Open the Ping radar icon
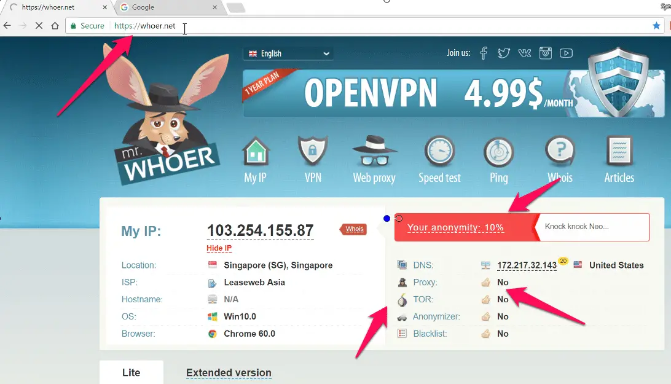671x384 pixels. 499,152
